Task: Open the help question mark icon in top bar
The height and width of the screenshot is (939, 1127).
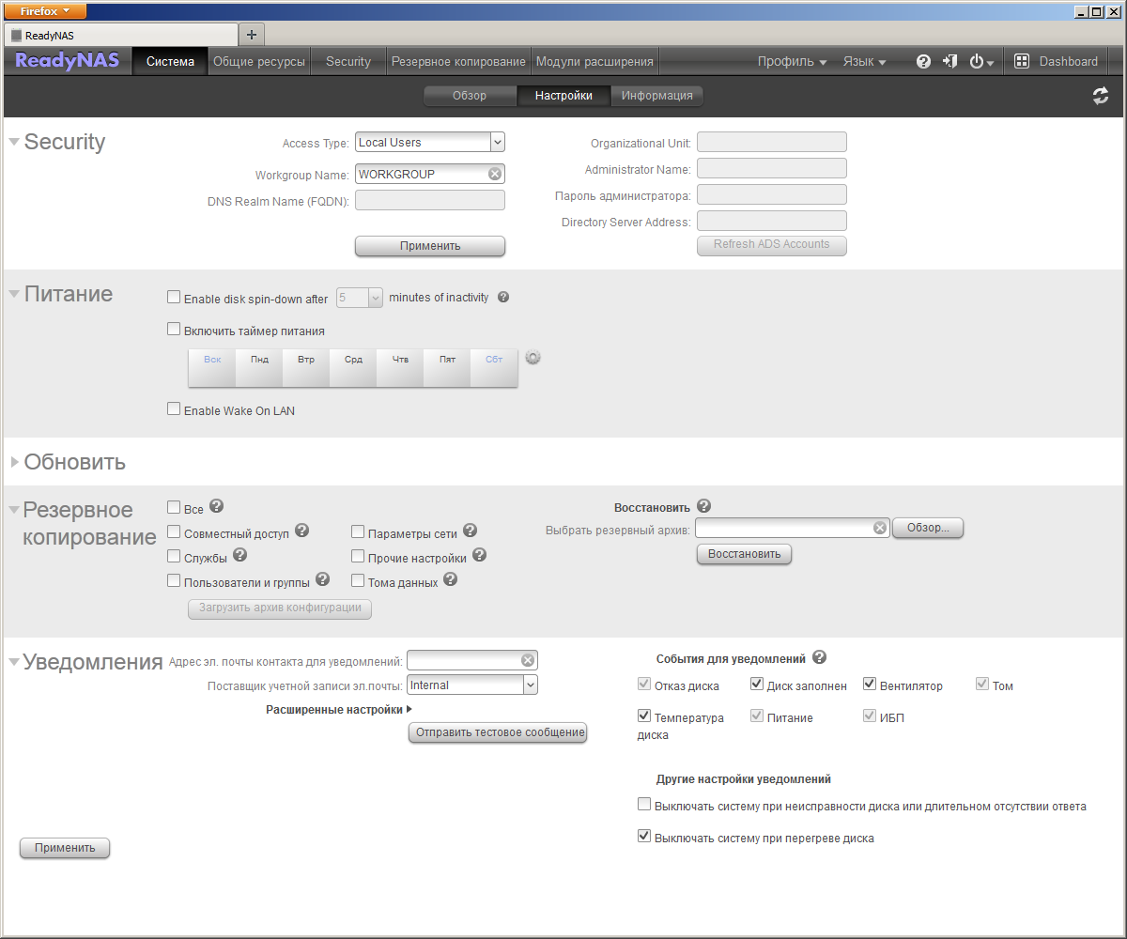Action: (x=923, y=62)
